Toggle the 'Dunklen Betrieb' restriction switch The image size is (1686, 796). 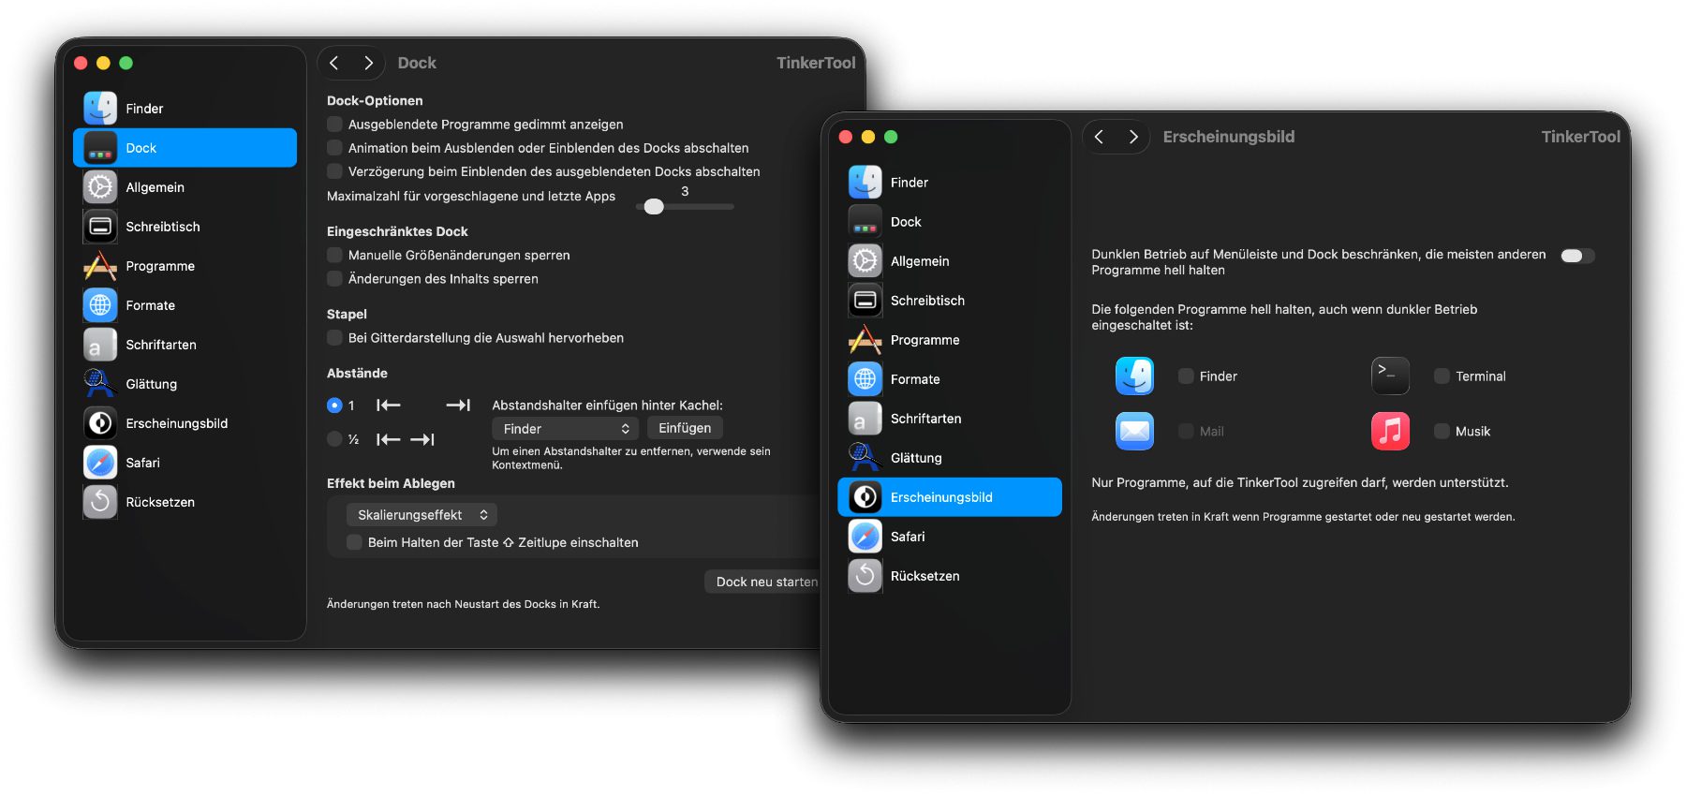click(x=1576, y=256)
